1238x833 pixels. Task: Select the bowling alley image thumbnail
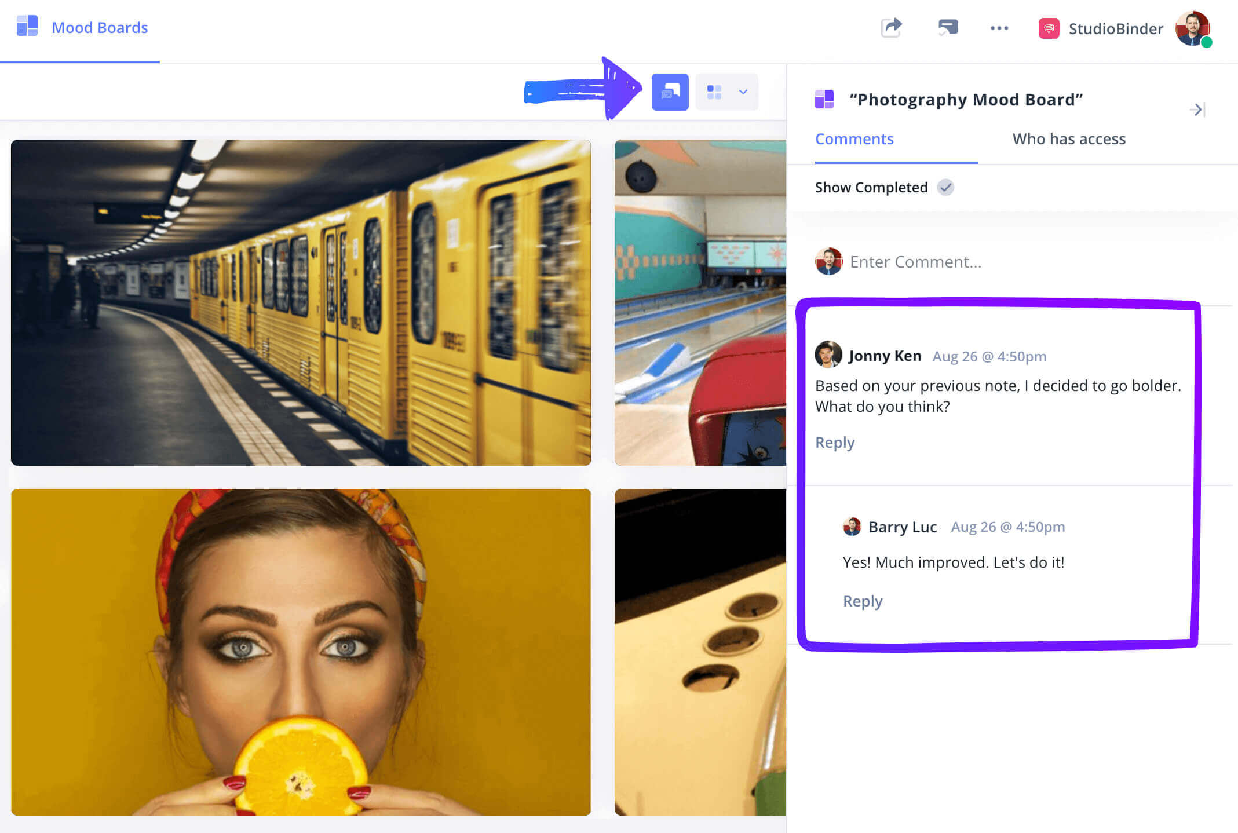tap(701, 302)
